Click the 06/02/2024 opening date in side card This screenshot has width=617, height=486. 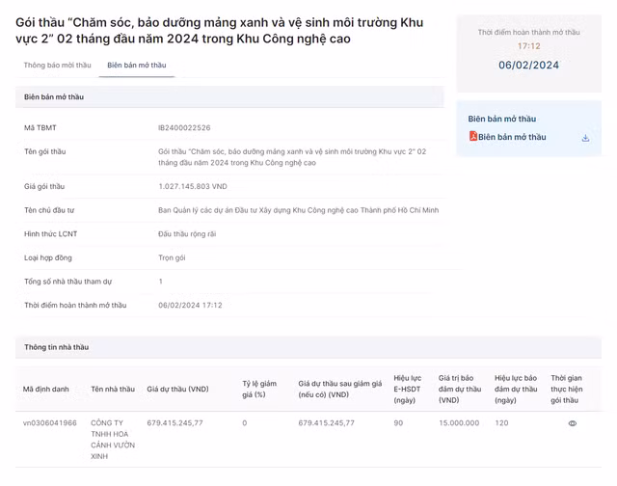pos(528,66)
